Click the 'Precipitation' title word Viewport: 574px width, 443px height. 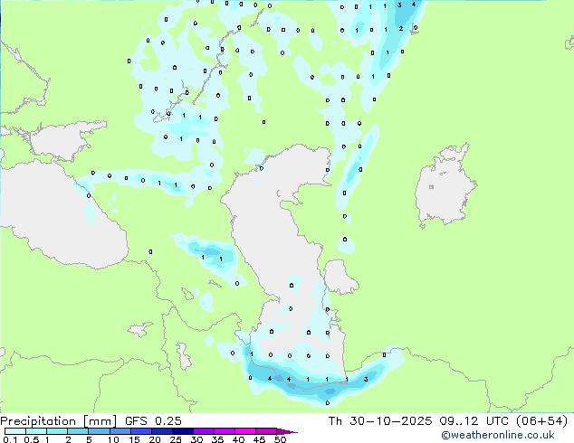[x=38, y=421]
